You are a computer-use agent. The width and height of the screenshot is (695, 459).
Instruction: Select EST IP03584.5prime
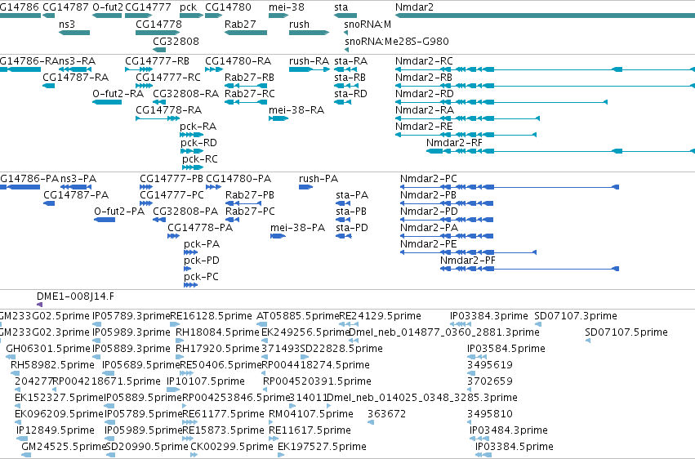point(506,349)
